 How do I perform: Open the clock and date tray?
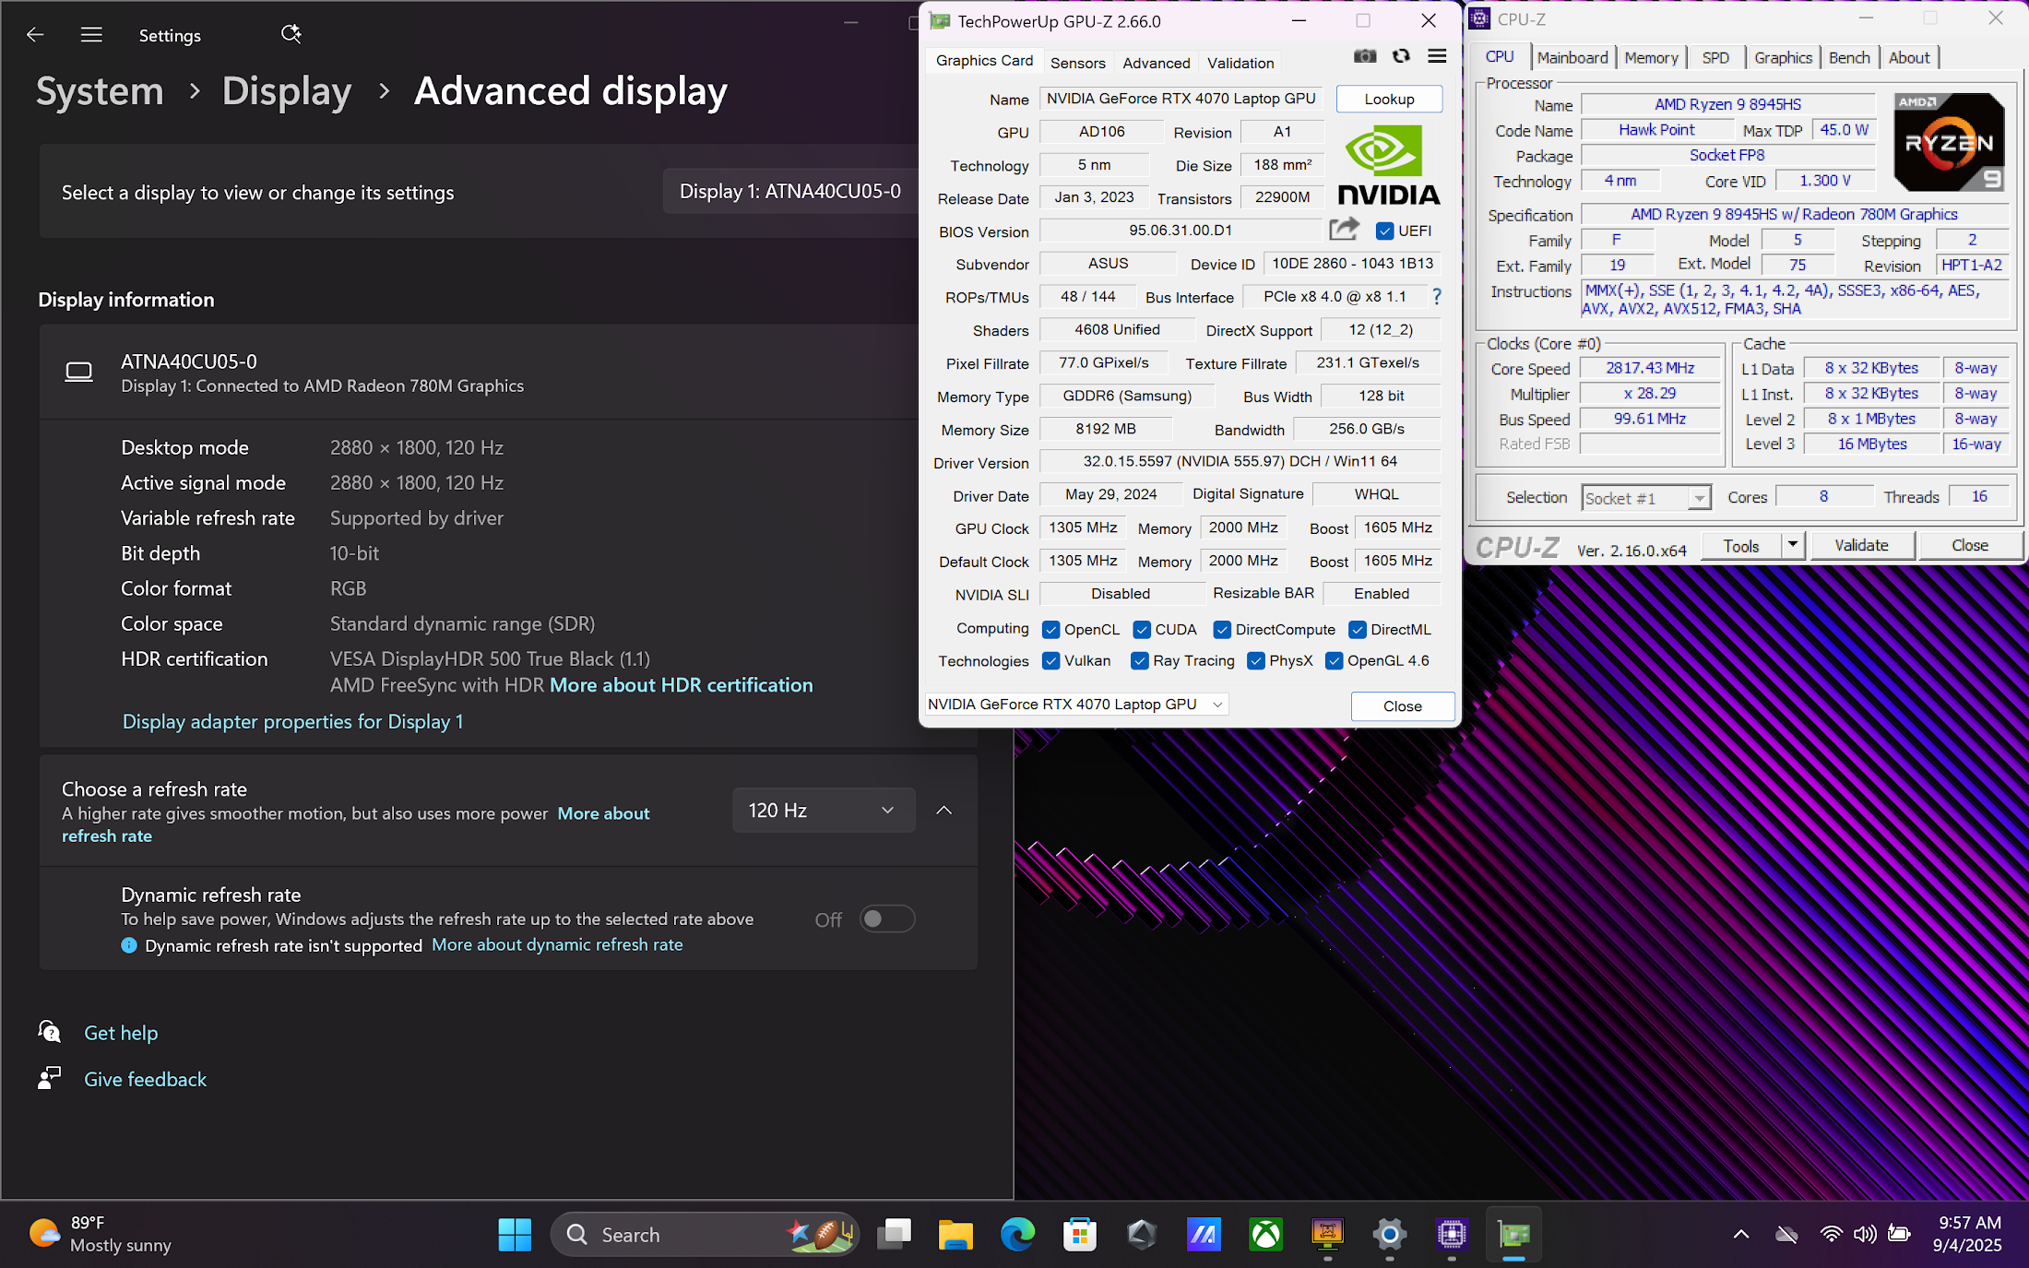point(1968,1234)
